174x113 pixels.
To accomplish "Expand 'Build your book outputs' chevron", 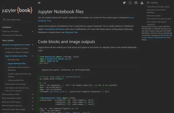I will (32, 102).
